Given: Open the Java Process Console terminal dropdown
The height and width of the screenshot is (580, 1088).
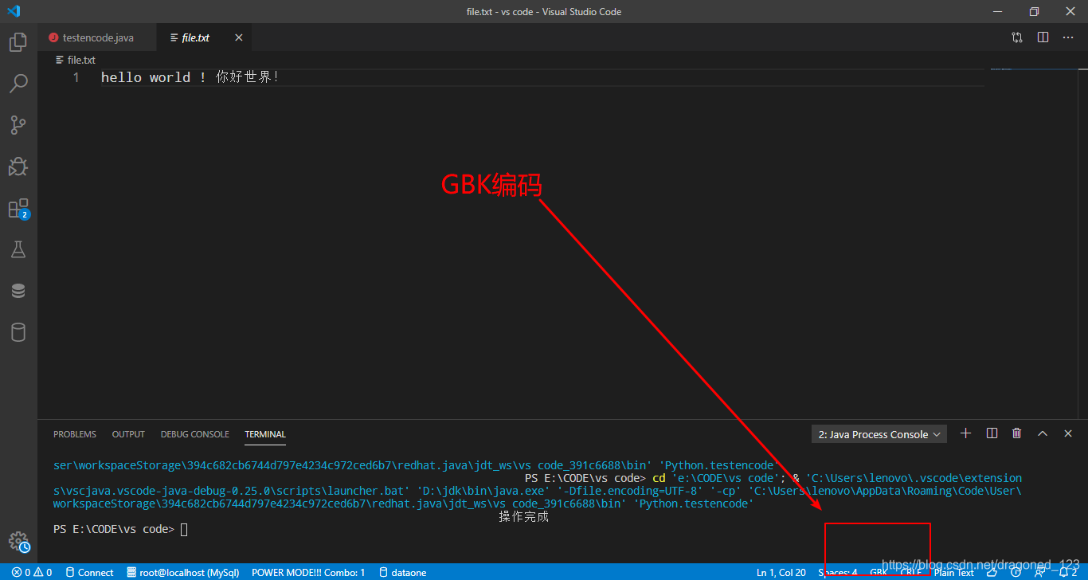Looking at the screenshot, I should pyautogui.click(x=879, y=434).
